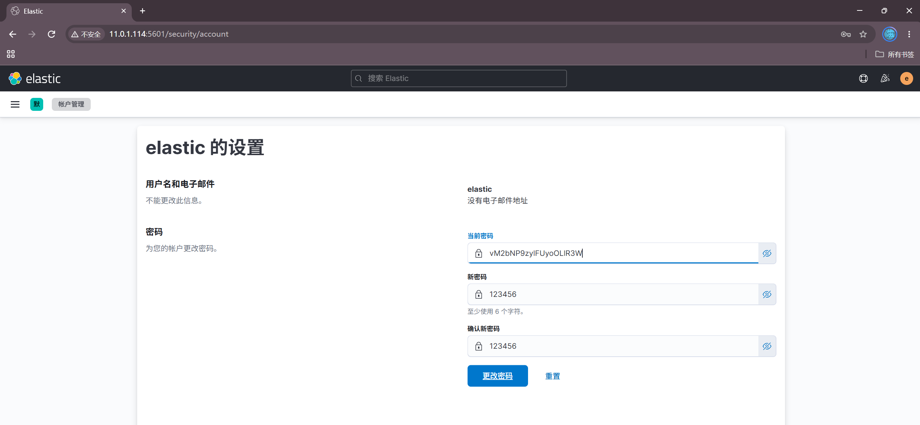Open the hamburger navigation menu
Viewport: 920px width, 425px height.
(15, 104)
